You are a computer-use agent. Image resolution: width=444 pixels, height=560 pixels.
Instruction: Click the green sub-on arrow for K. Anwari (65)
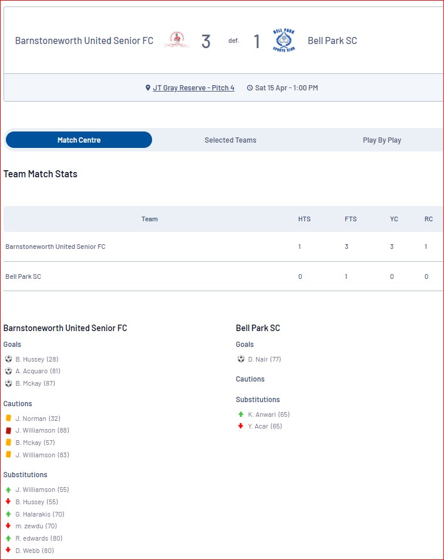[x=241, y=414]
